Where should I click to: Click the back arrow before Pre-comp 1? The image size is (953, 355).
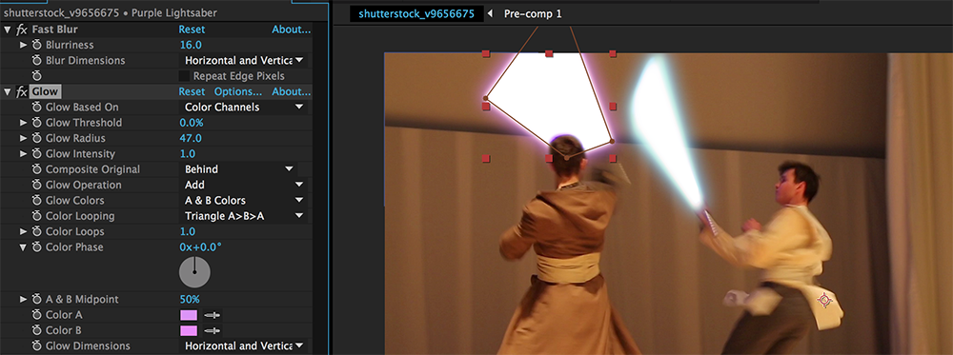491,14
